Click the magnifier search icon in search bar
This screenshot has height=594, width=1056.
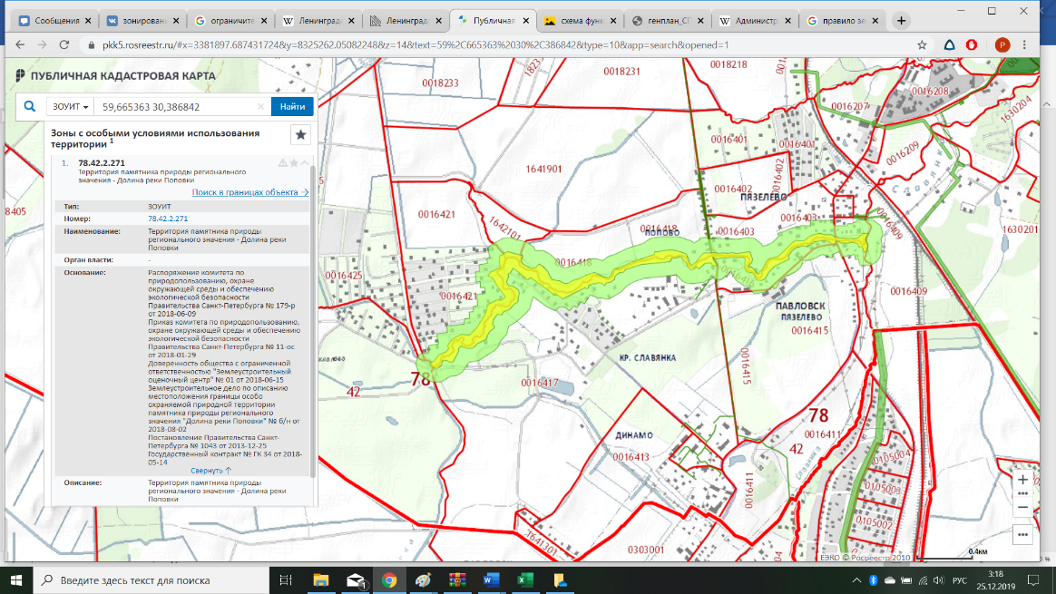[30, 106]
